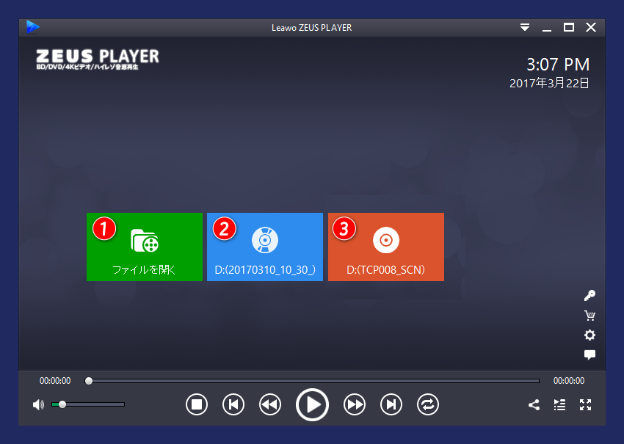Click the shopping cart purchase icon
This screenshot has height=444, width=624.
click(589, 315)
